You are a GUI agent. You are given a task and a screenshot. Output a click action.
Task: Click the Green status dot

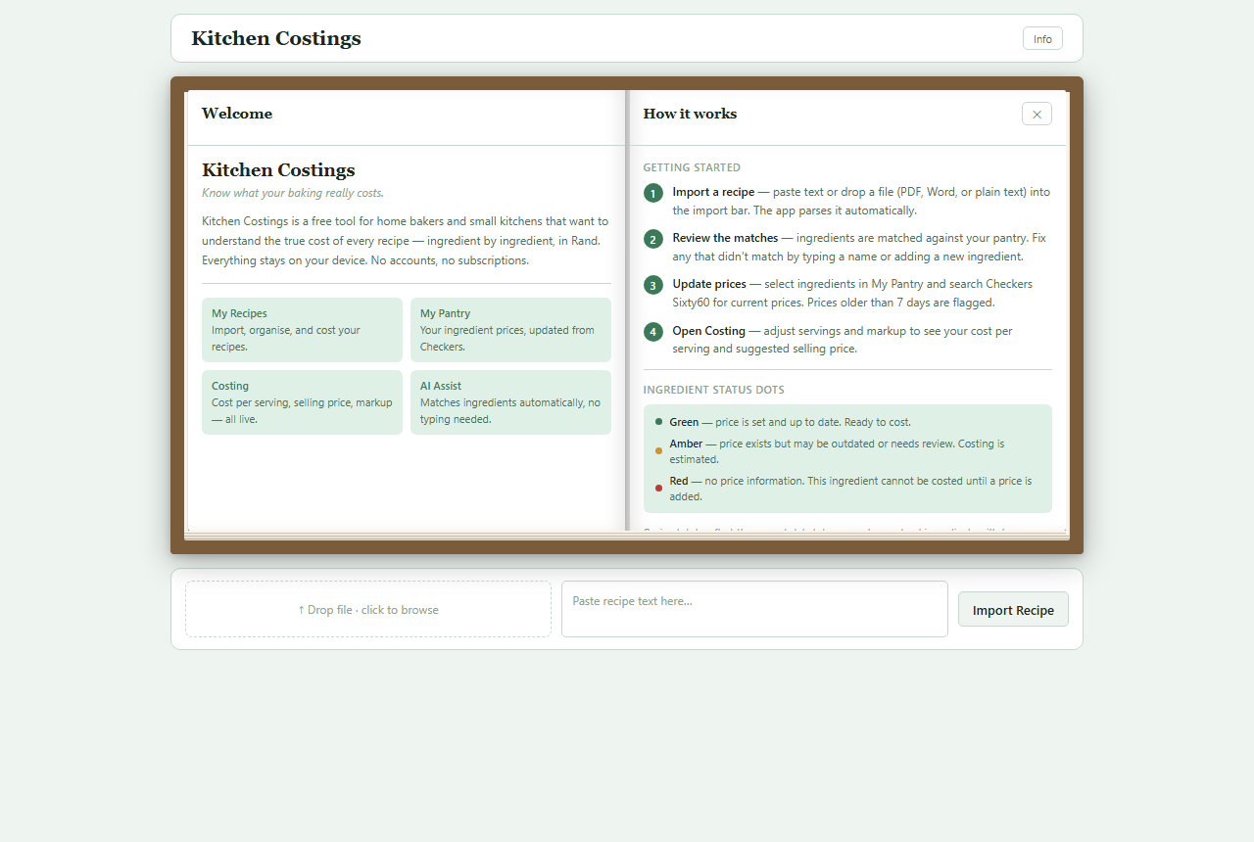point(658,422)
